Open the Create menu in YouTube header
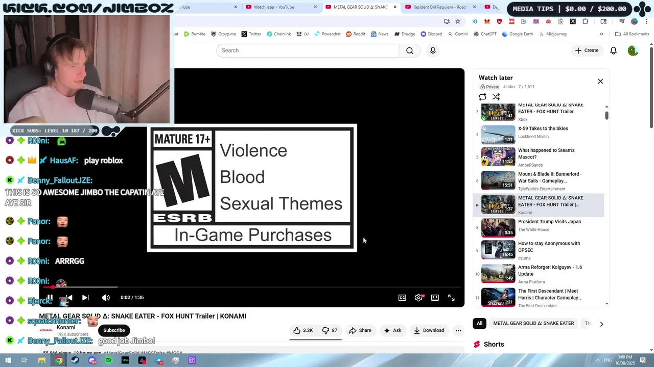Screen dimensions: 654x367 tap(587, 50)
